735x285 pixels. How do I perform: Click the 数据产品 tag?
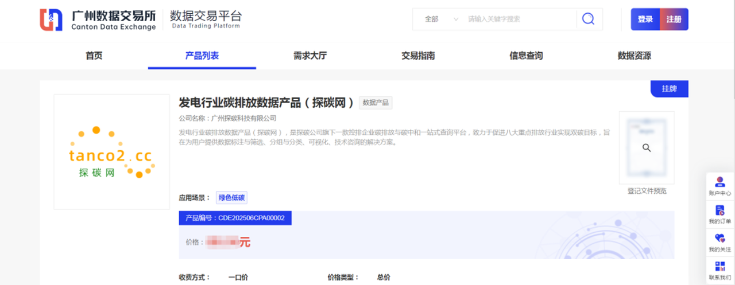tap(376, 103)
